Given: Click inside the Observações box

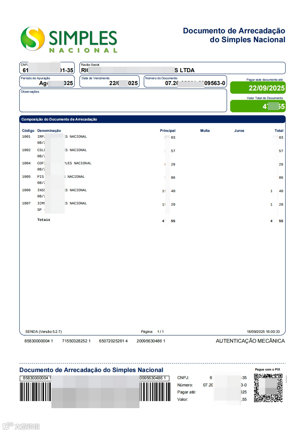Looking at the screenshot, I should 123,100.
